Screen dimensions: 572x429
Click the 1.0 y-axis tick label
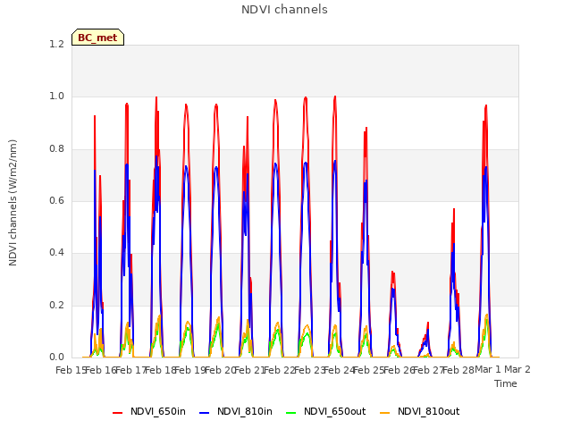point(56,97)
